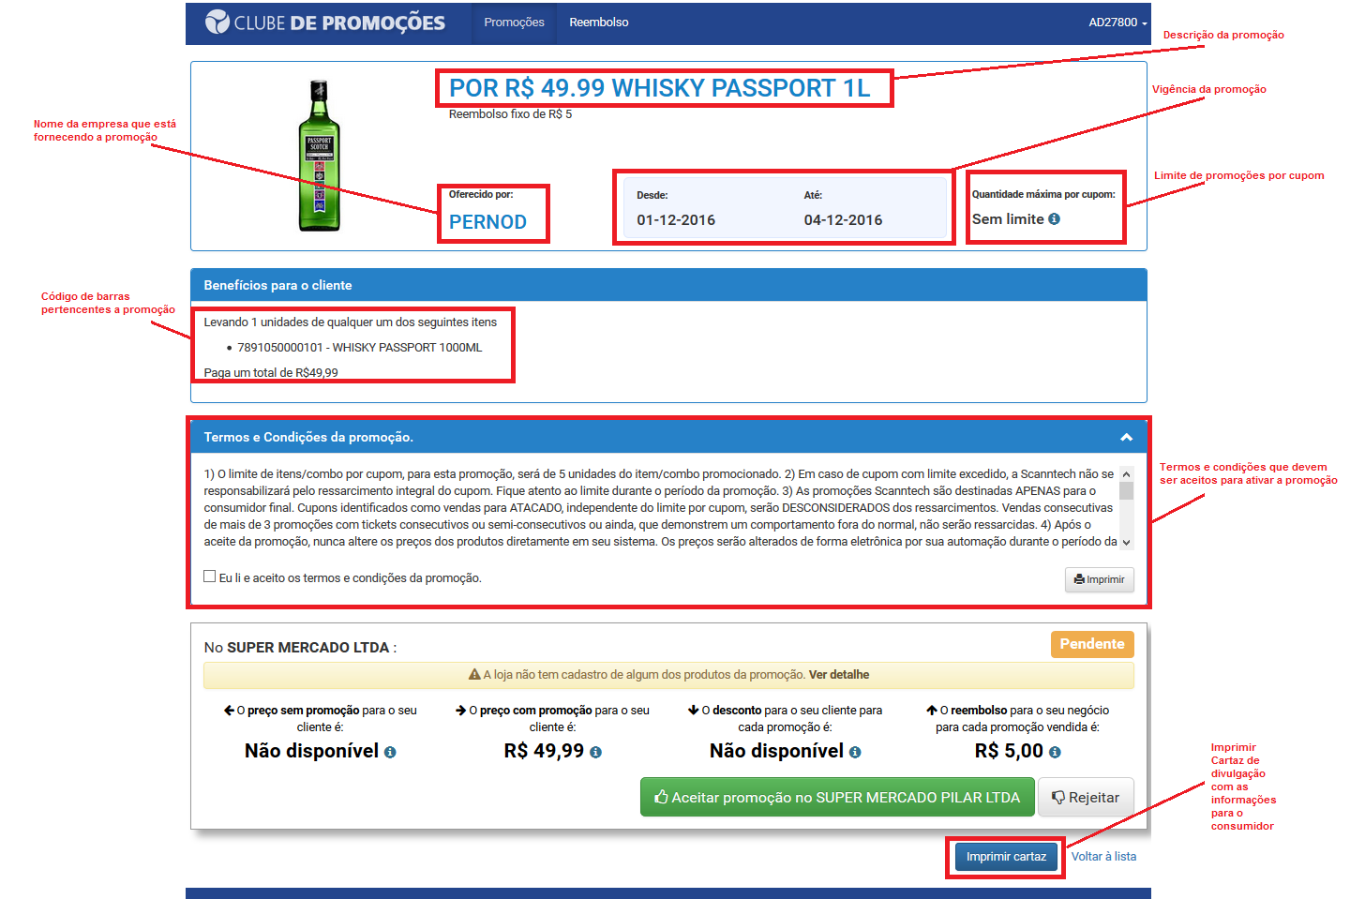Screen dimensions: 1350x899
Task: Click the Paga um total de R$49,99 text
Action: [x=271, y=372]
